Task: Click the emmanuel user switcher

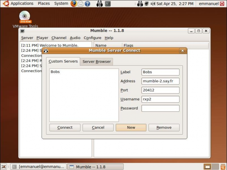Action: tap(209, 4)
